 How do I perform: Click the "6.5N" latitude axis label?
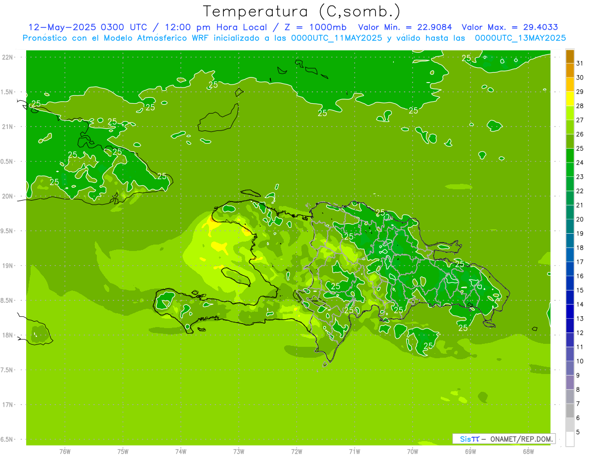point(7,439)
